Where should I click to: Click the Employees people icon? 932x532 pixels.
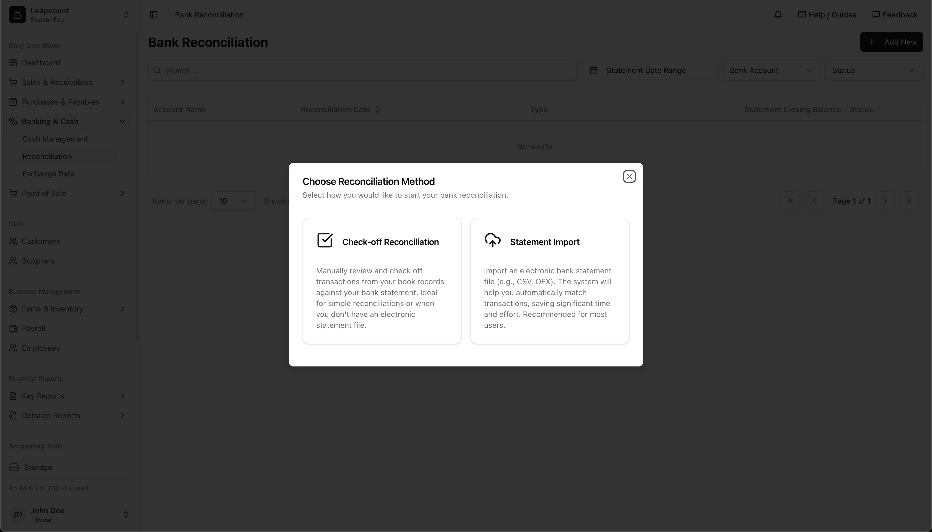(x=13, y=348)
